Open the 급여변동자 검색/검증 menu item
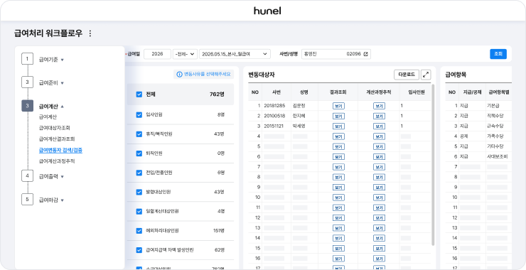526x270 pixels. pos(60,150)
